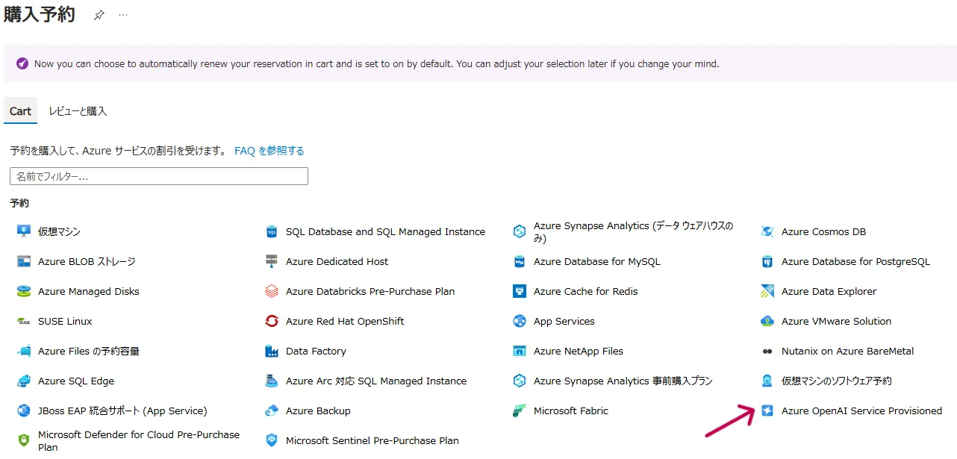
Task: Choose Azure Cosmos DB label
Action: (x=823, y=231)
